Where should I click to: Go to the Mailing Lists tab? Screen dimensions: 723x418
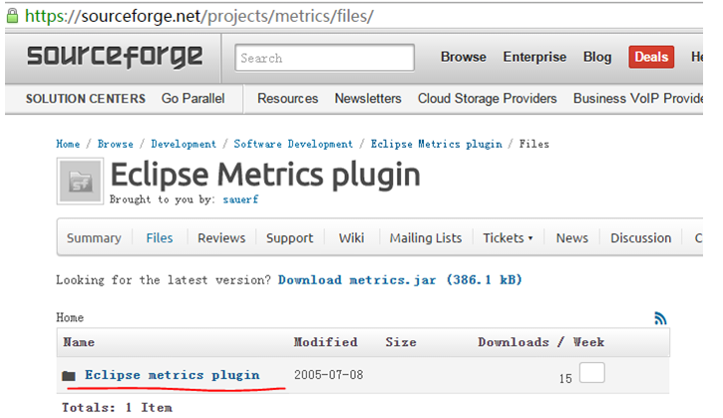pos(426,238)
